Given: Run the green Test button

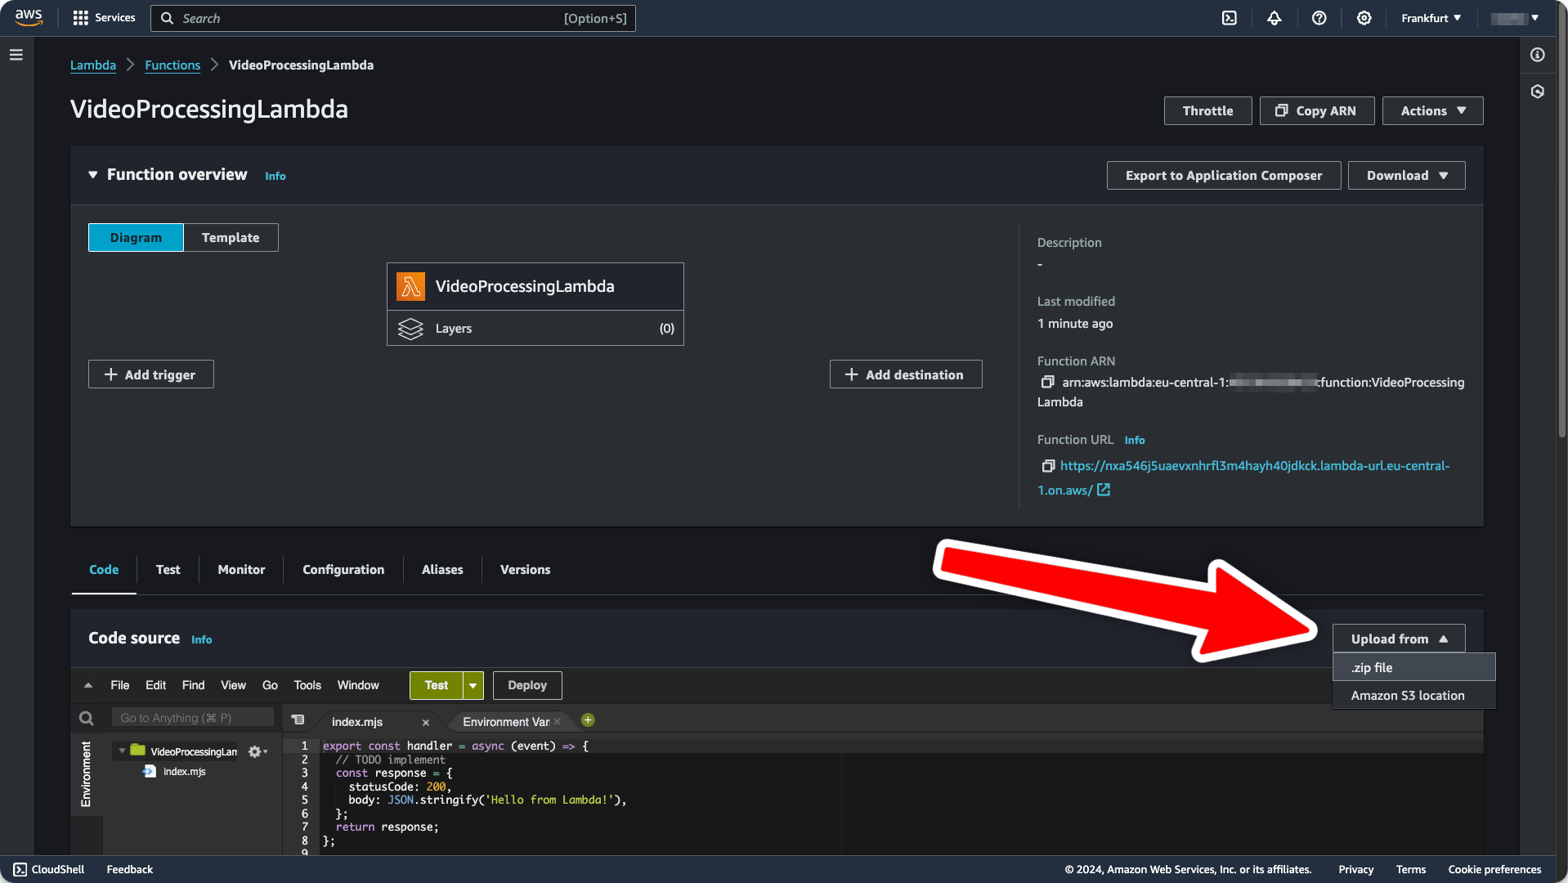Looking at the screenshot, I should coord(436,686).
